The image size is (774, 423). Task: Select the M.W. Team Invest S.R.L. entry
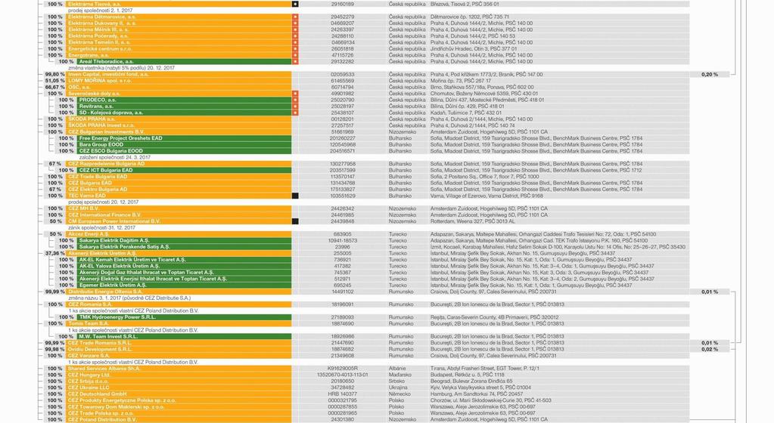click(x=107, y=337)
